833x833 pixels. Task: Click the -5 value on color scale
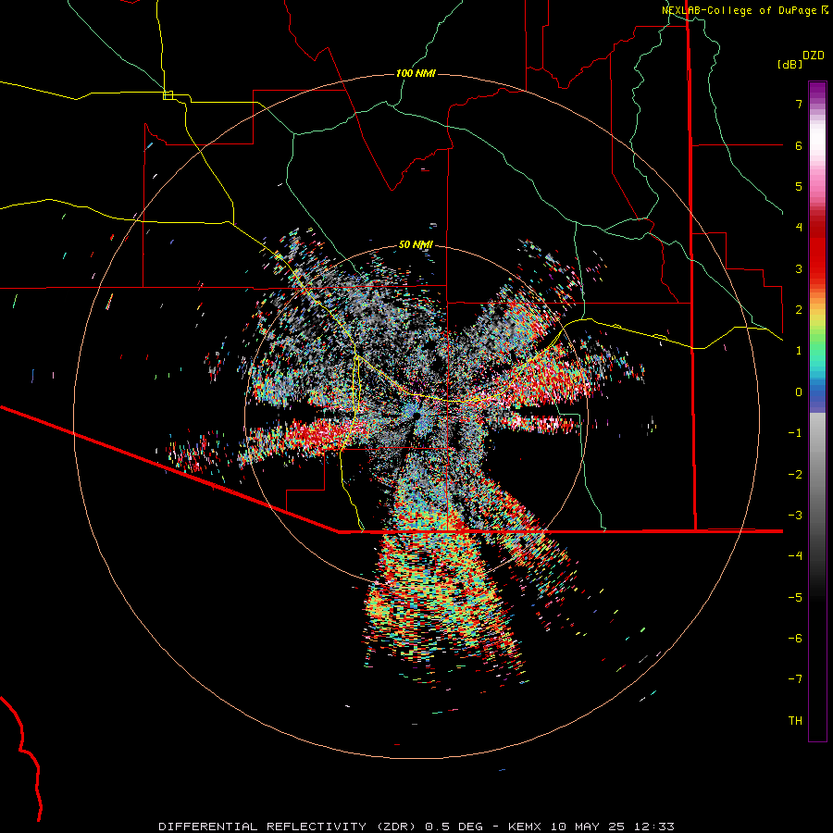[795, 598]
